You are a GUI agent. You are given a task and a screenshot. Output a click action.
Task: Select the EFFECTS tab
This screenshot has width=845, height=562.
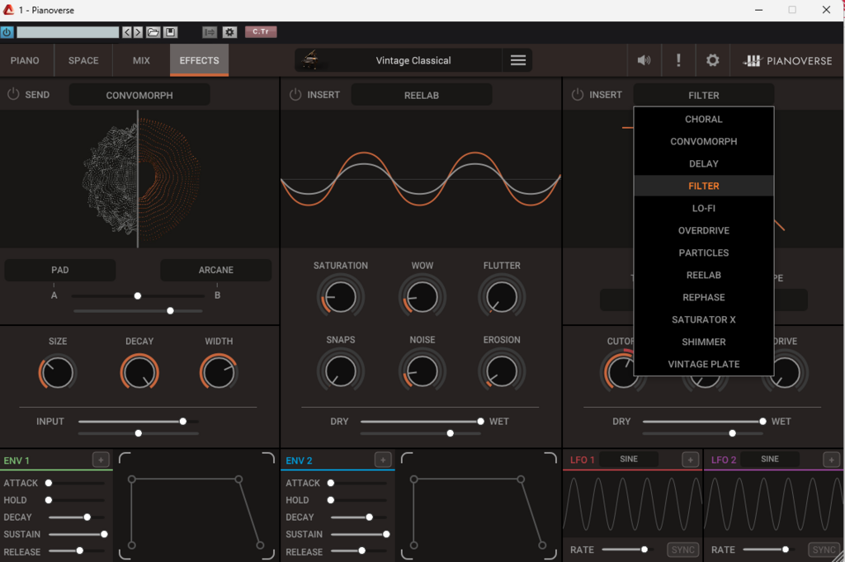200,60
